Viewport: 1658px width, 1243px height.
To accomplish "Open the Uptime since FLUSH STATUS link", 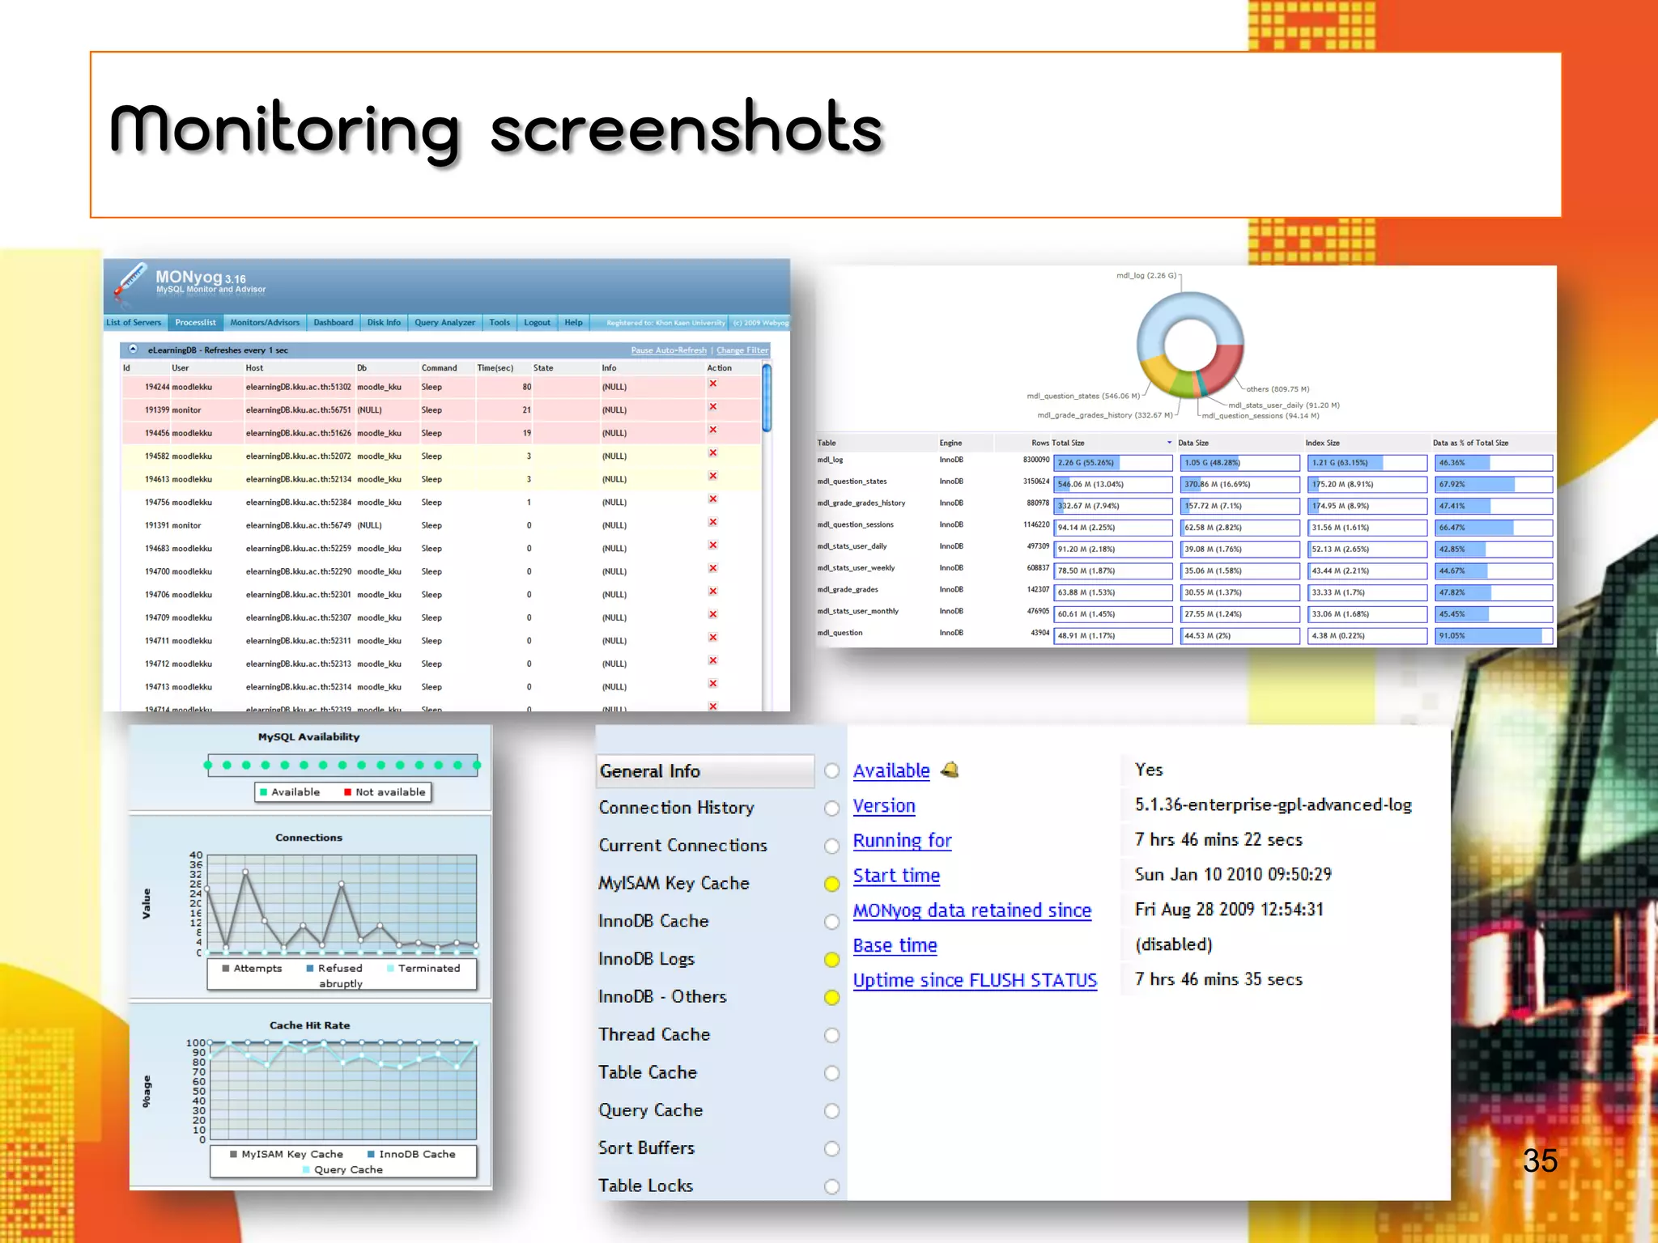I will (x=975, y=981).
